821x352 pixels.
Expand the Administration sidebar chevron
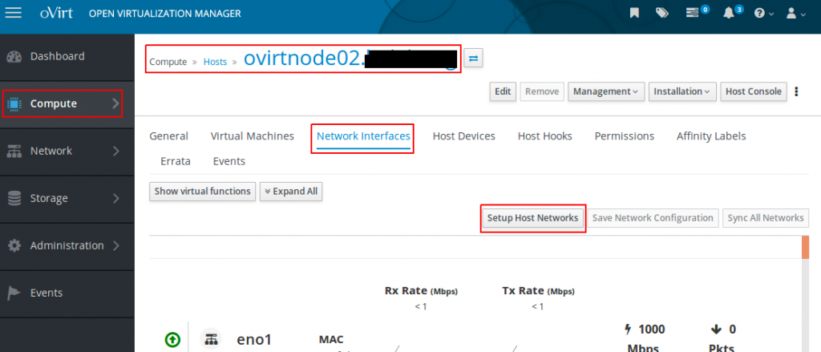[115, 245]
